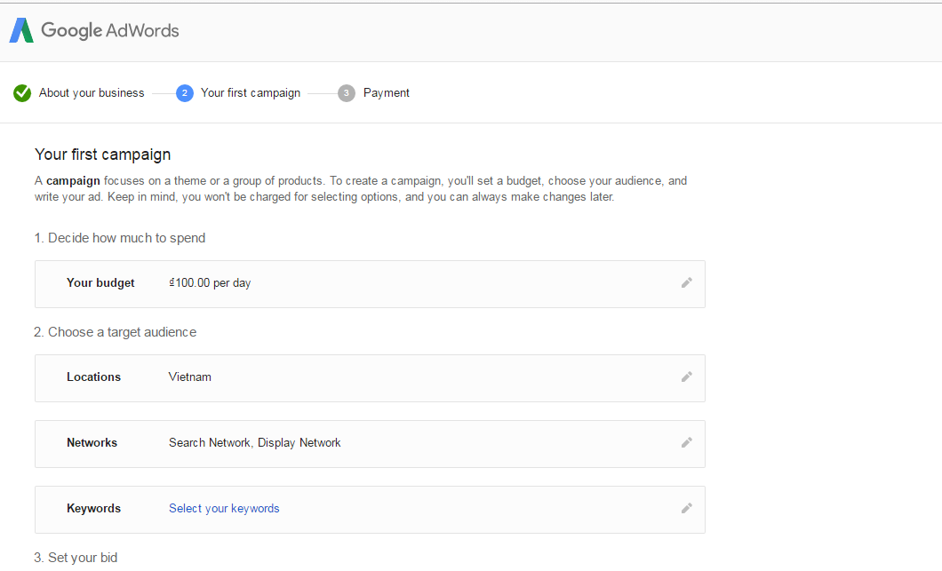The height and width of the screenshot is (571, 942).
Task: Click the gray step 3 circle
Action: (347, 93)
